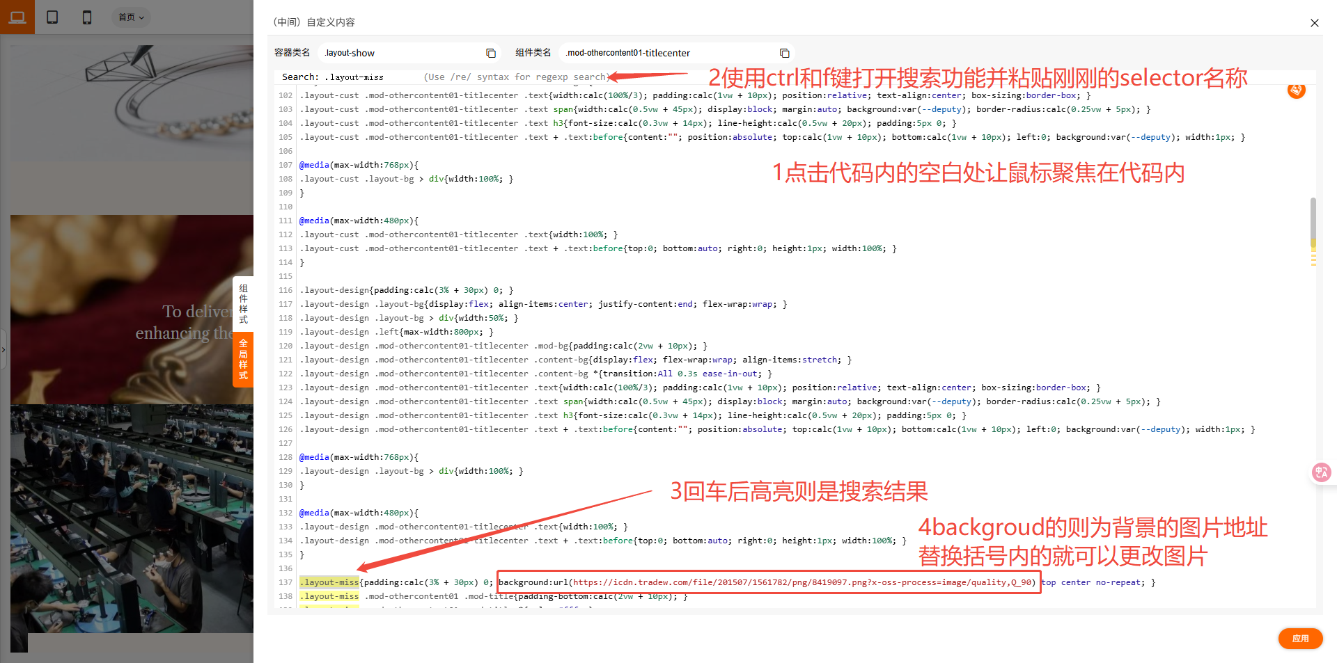
Task: Click the pink translate floating icon
Action: (x=1321, y=472)
